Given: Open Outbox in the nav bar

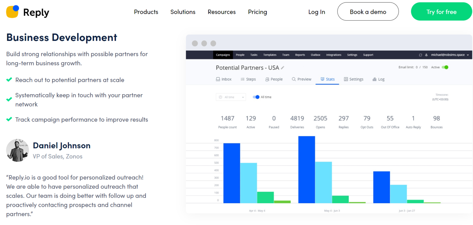Looking at the screenshot, I should (x=316, y=55).
